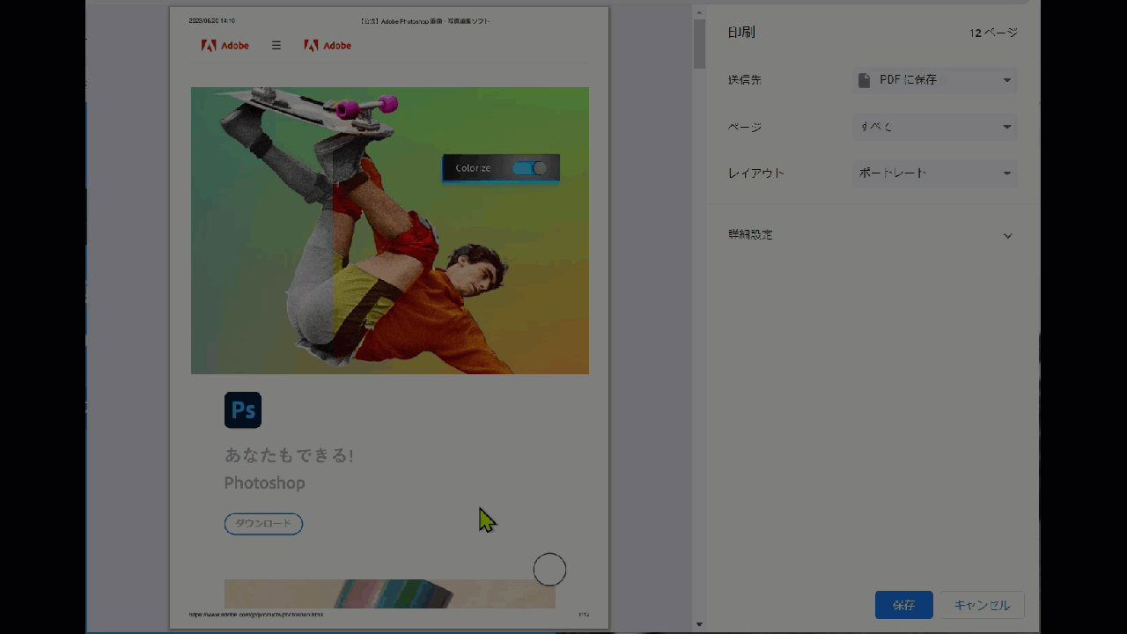Click the 詳細設定 label text

click(x=750, y=235)
